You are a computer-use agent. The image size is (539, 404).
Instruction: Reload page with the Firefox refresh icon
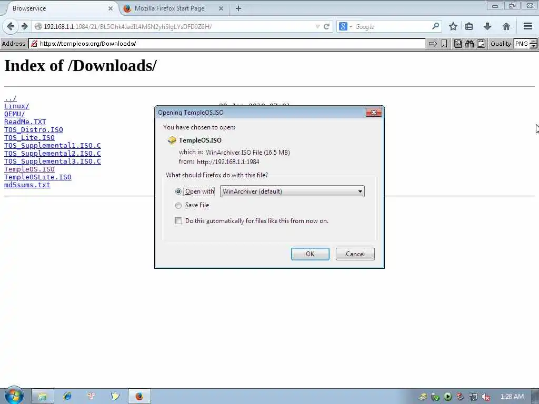tap(326, 26)
